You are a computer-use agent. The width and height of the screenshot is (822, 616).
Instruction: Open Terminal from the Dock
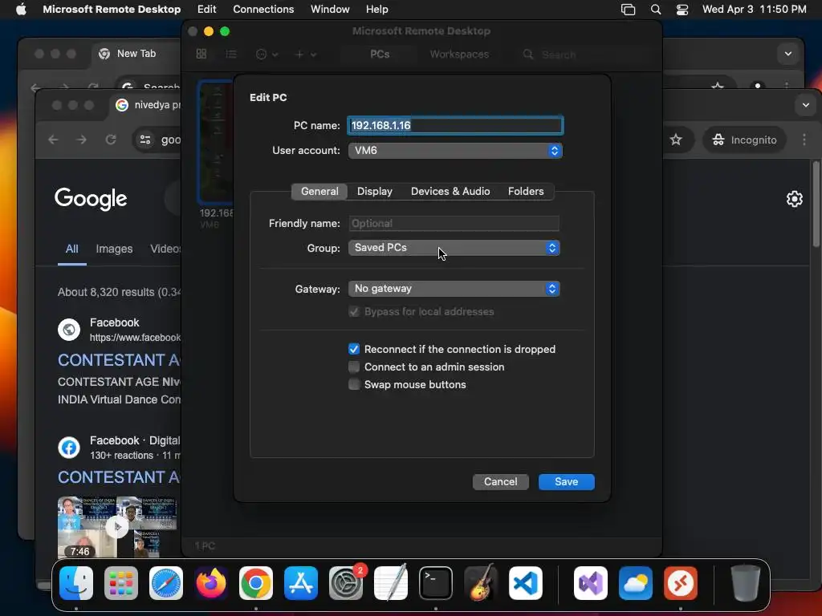436,583
